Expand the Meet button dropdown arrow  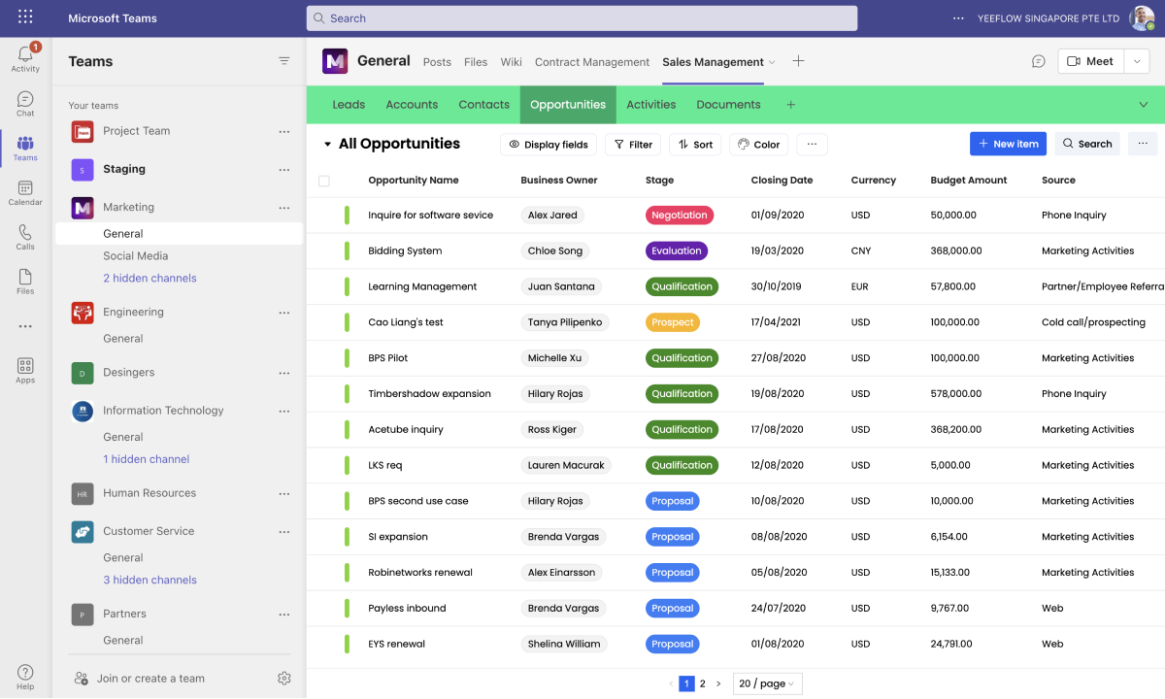(x=1137, y=61)
